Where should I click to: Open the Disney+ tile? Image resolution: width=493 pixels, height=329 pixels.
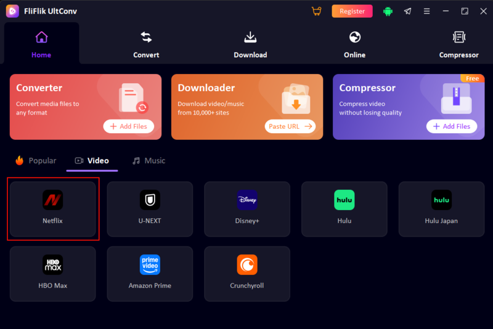247,209
